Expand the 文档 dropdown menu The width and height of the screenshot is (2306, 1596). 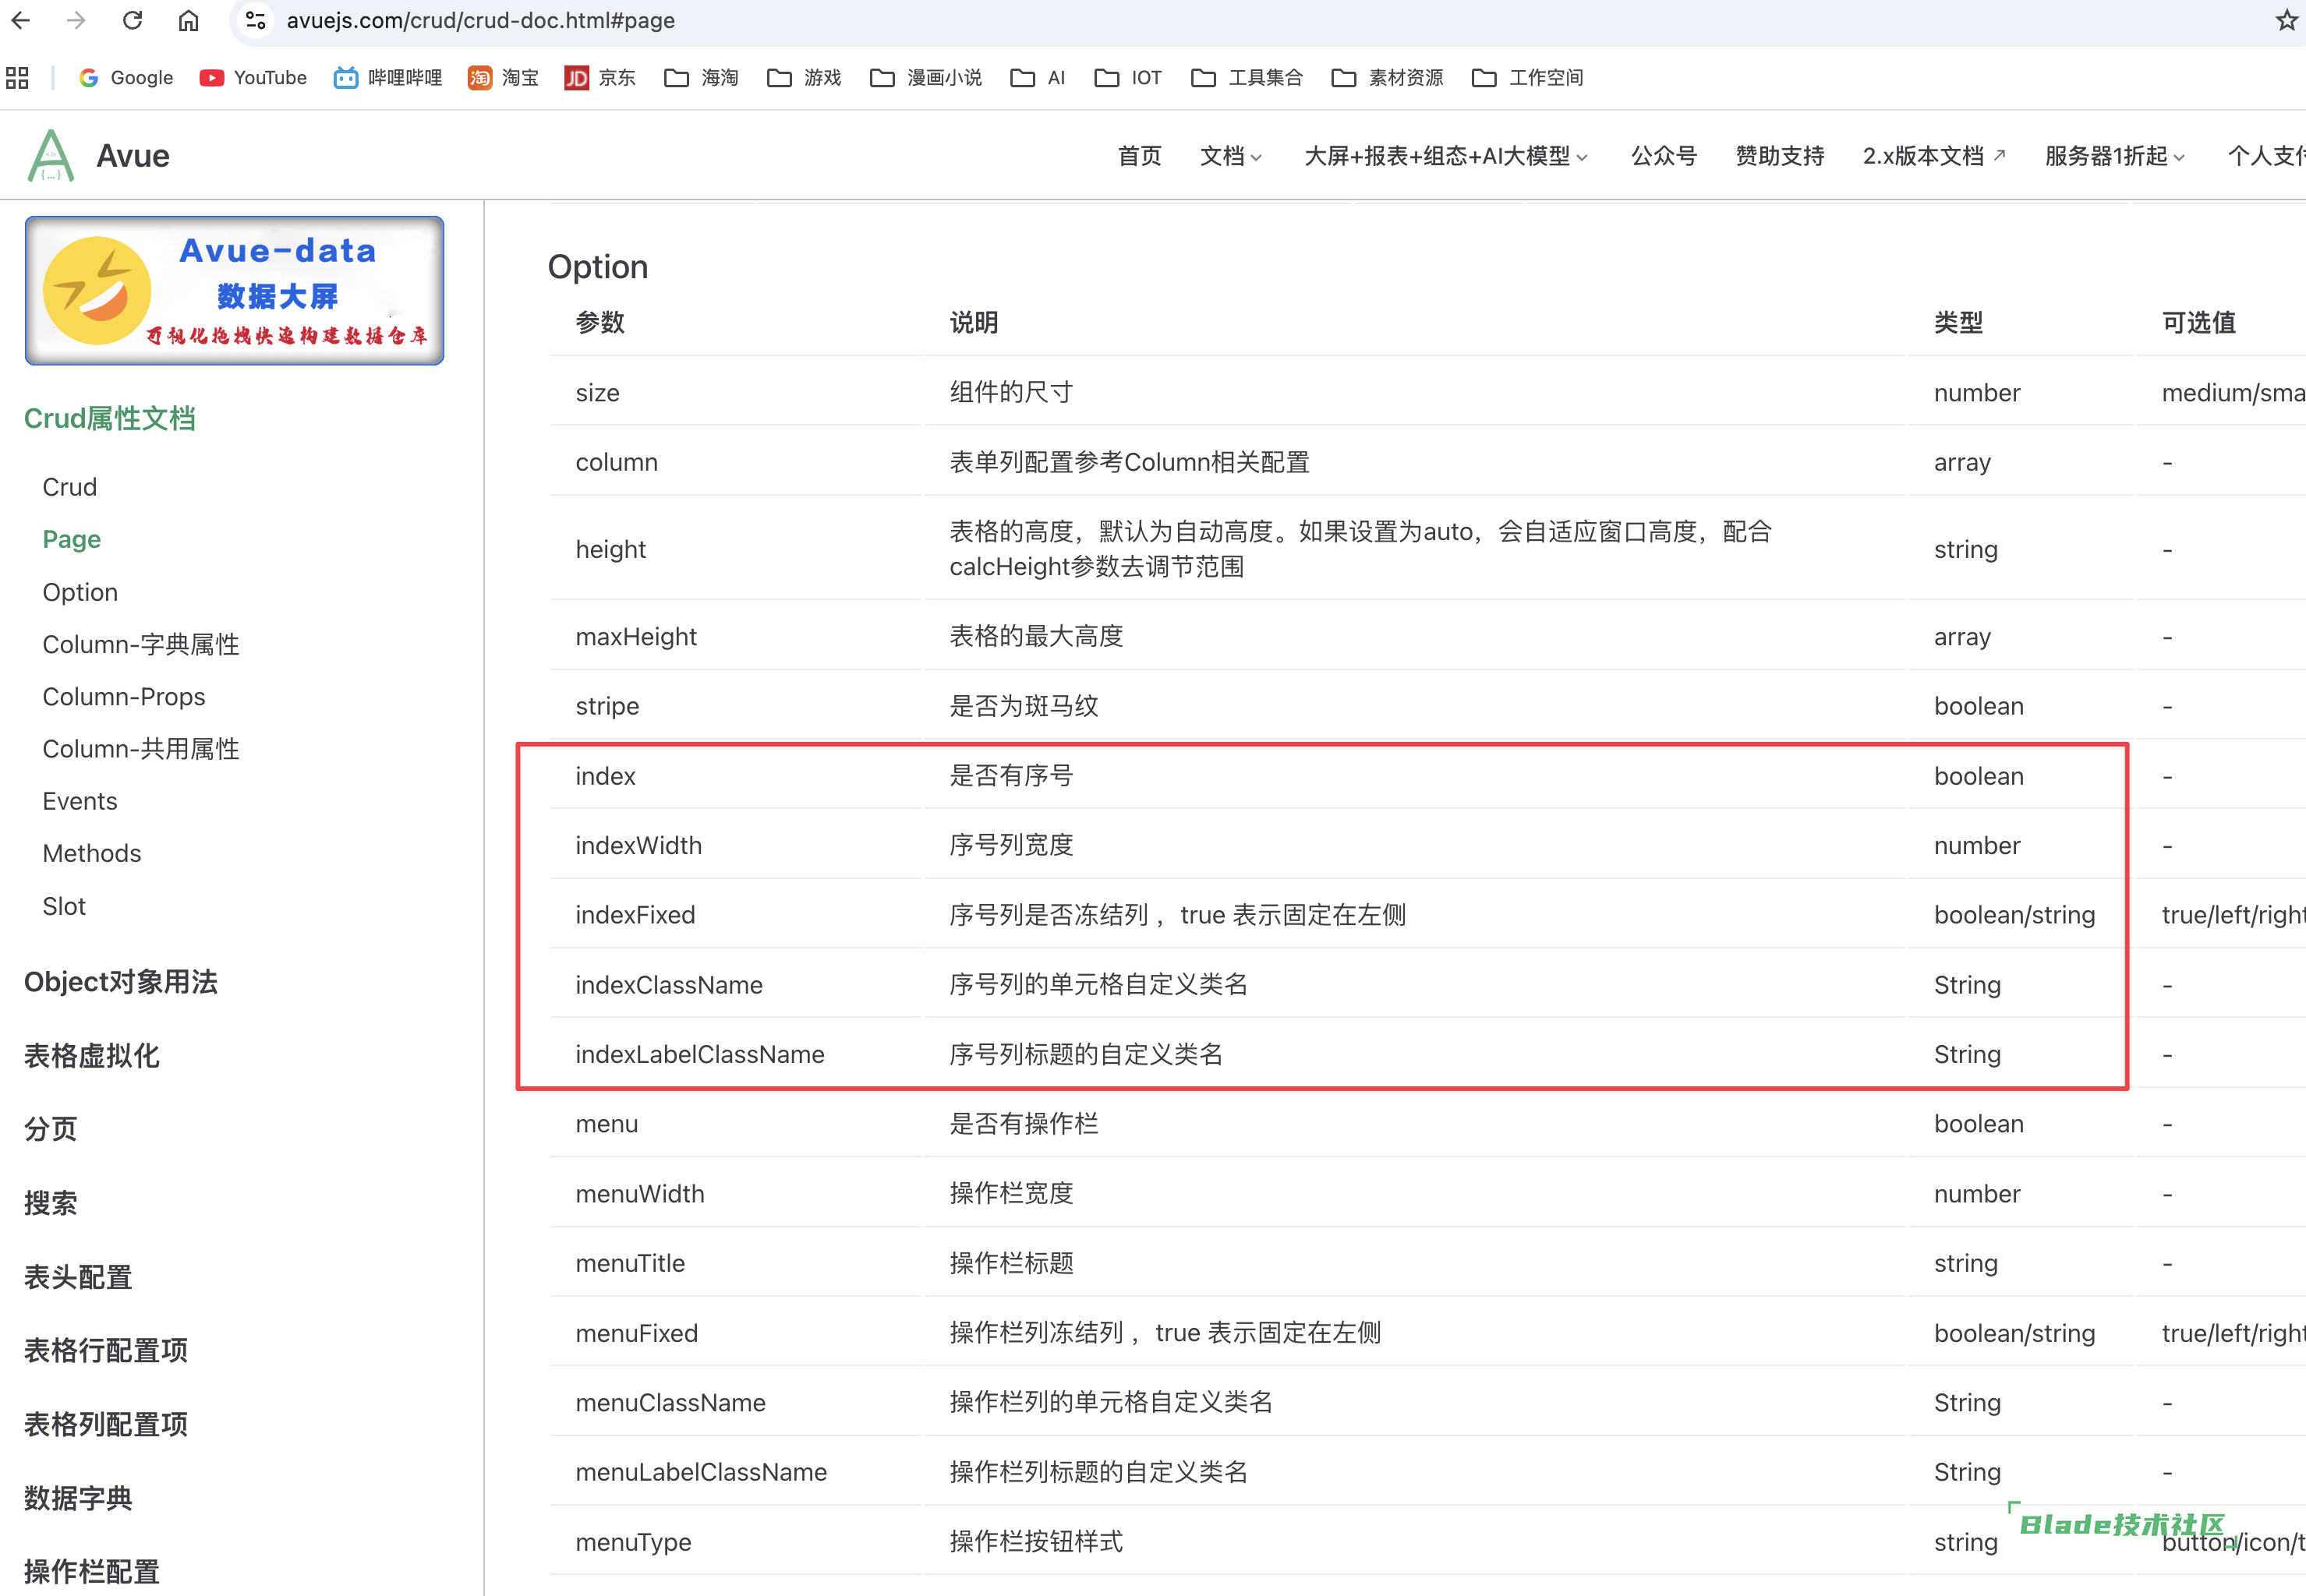(1230, 156)
